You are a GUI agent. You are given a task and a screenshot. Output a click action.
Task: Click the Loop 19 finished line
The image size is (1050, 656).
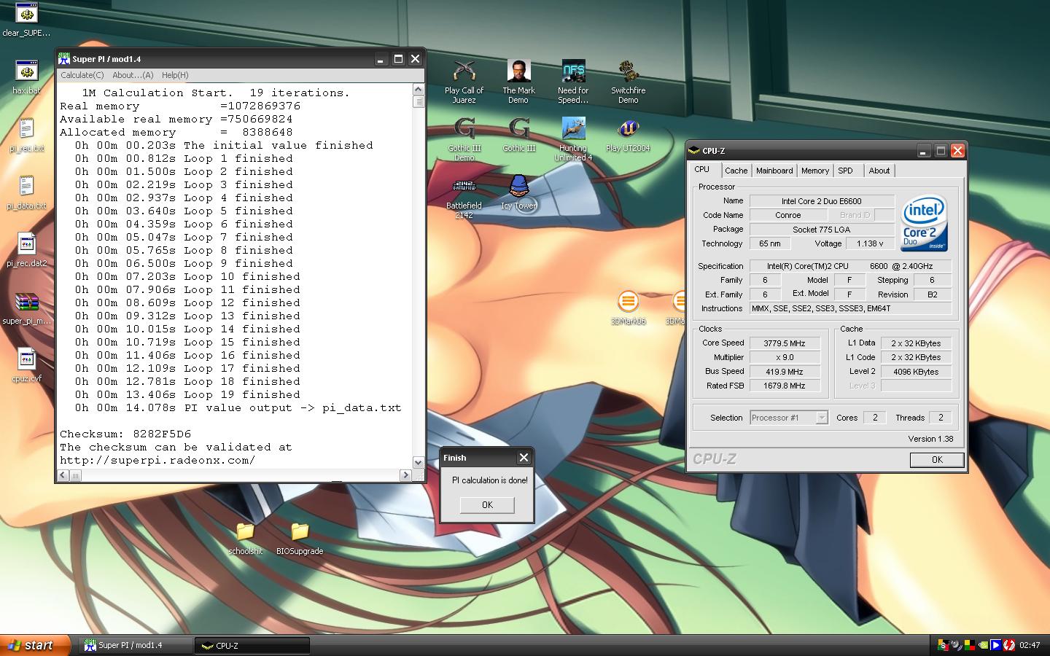coord(187,395)
